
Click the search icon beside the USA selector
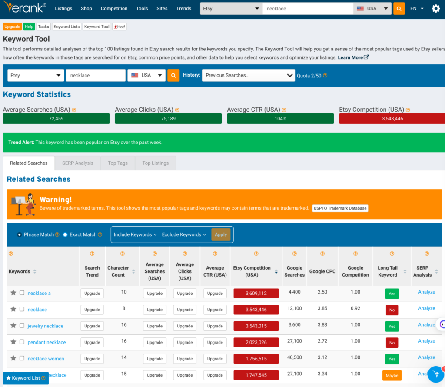point(173,75)
